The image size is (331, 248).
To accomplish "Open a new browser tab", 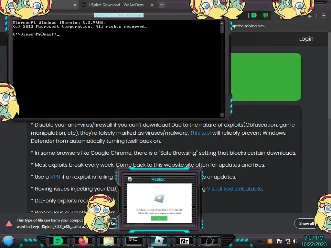I will 162,5.
